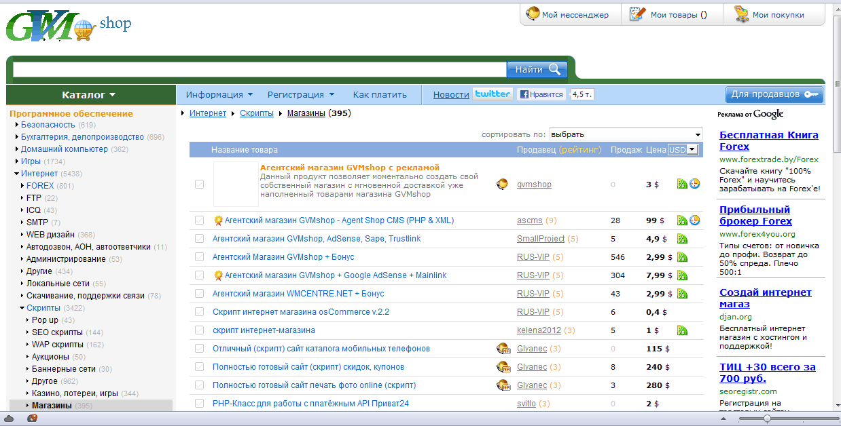Viewport: 841px width, 426px height.
Task: Check the скрипт интернет-магазина row box
Action: (x=199, y=330)
